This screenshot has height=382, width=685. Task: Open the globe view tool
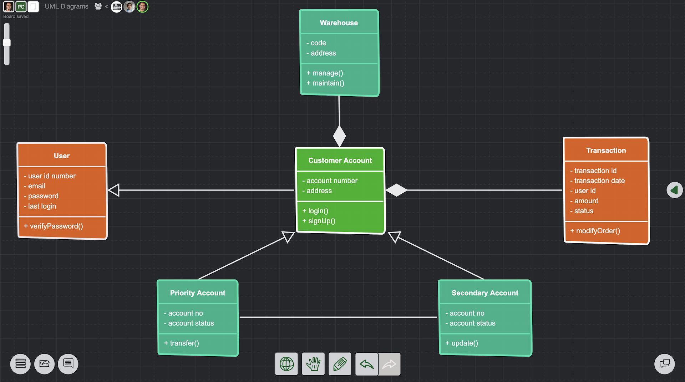pyautogui.click(x=286, y=364)
